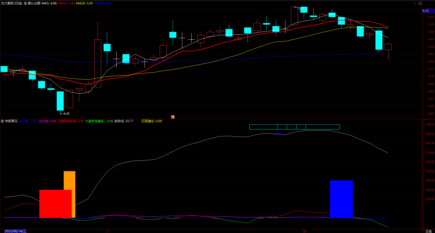Screen dimensions: 435x233
Task: Click the 预 forecast marker icon
Action: click(173, 117)
